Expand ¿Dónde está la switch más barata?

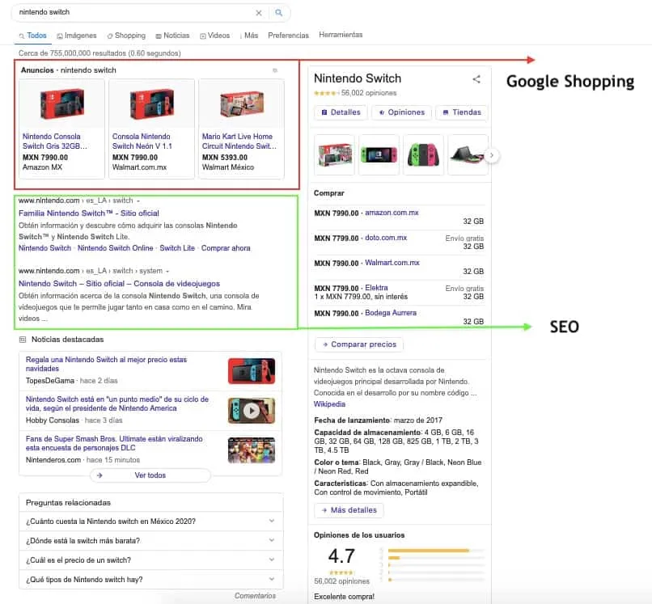[x=151, y=541]
